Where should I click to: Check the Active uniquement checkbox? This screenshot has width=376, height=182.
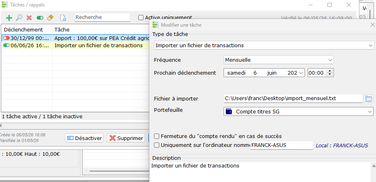[141, 17]
